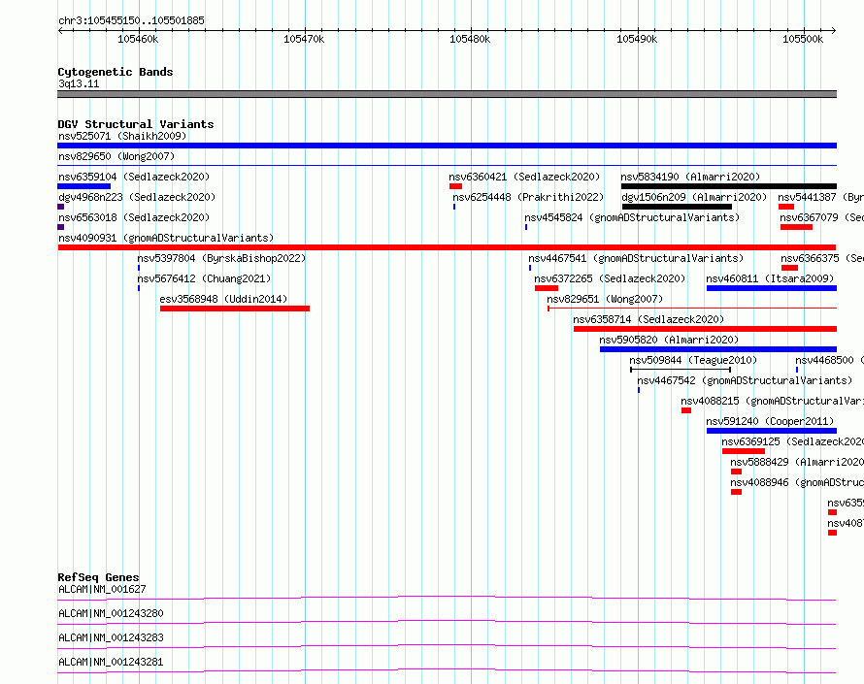
Task: Click the blue bar under nsv525071
Action: (447, 146)
